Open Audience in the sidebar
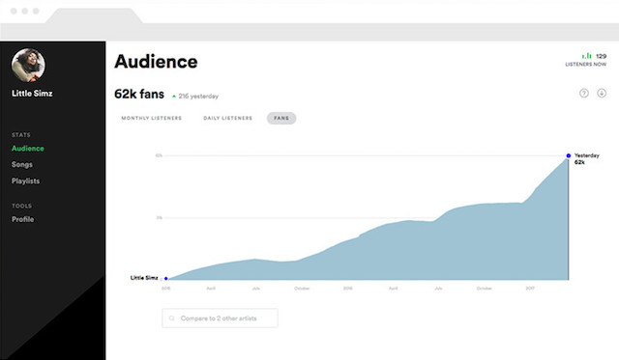 point(28,149)
